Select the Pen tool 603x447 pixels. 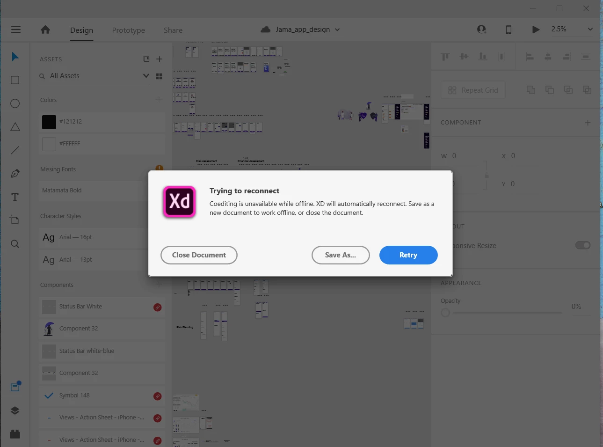point(15,174)
